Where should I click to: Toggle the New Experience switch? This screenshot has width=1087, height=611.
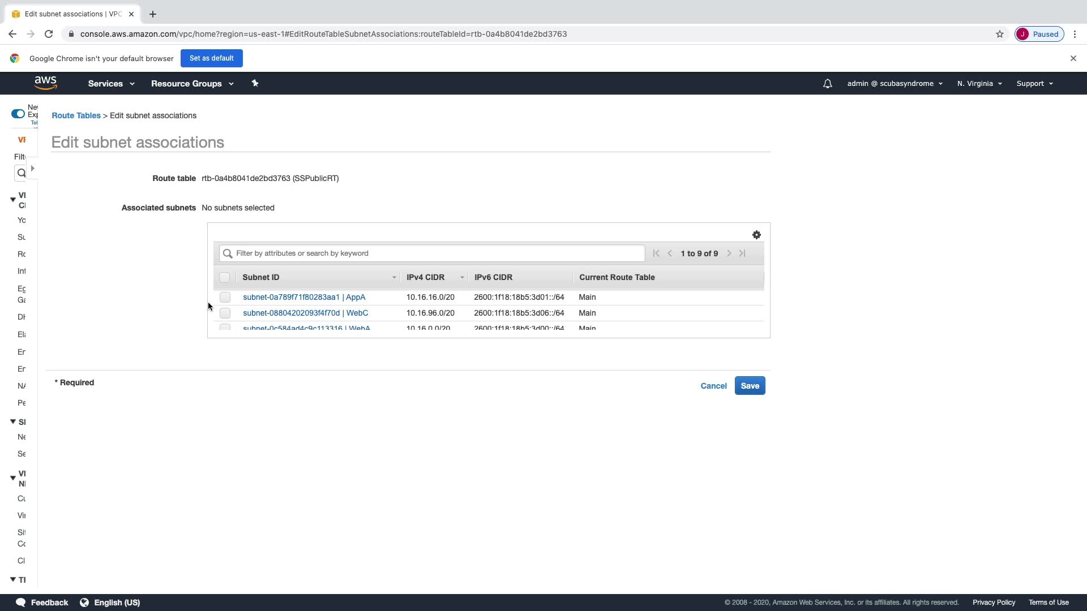click(x=18, y=114)
